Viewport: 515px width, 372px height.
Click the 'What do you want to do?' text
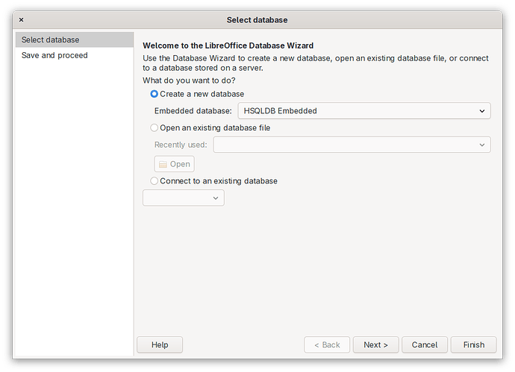point(189,81)
